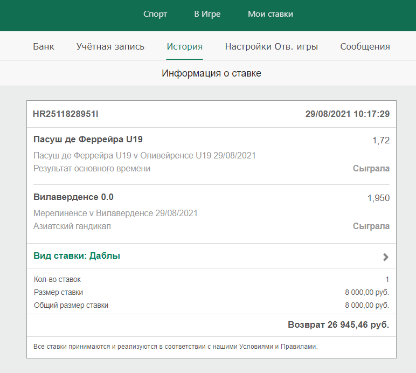The height and width of the screenshot is (373, 416).
Task: Click Сыграла status for Вилаверденсе bet
Action: point(371,226)
